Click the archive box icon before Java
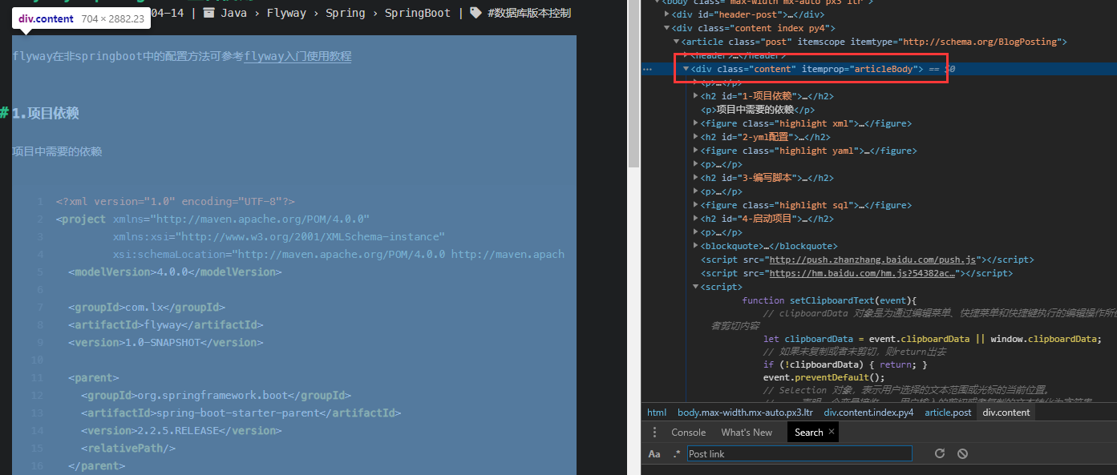Viewport: 1117px width, 475px height. point(209,13)
